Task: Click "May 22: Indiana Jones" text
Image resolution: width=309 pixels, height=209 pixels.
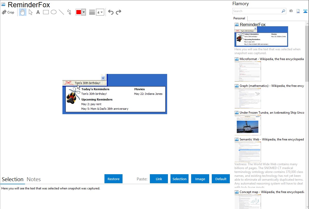Action: coord(148,94)
